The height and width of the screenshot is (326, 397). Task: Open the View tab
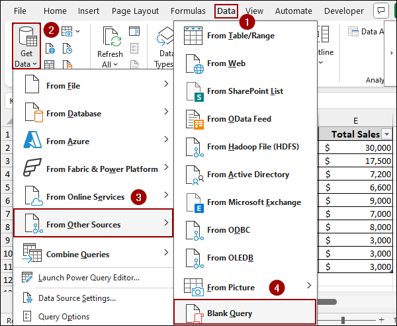click(x=254, y=11)
